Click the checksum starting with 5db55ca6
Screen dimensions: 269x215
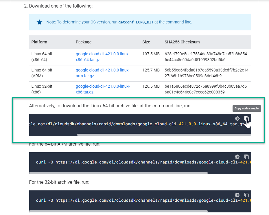(207, 73)
